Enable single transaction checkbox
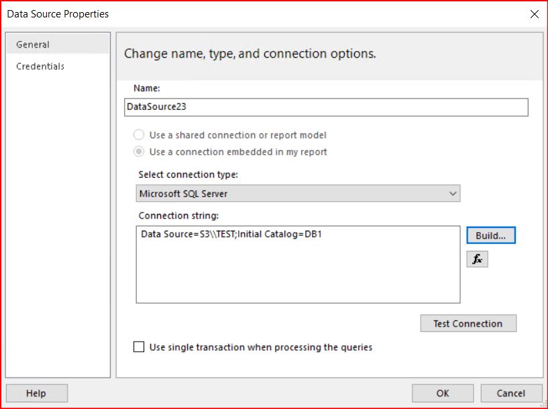Screen dimensions: 548x409 click(x=139, y=347)
